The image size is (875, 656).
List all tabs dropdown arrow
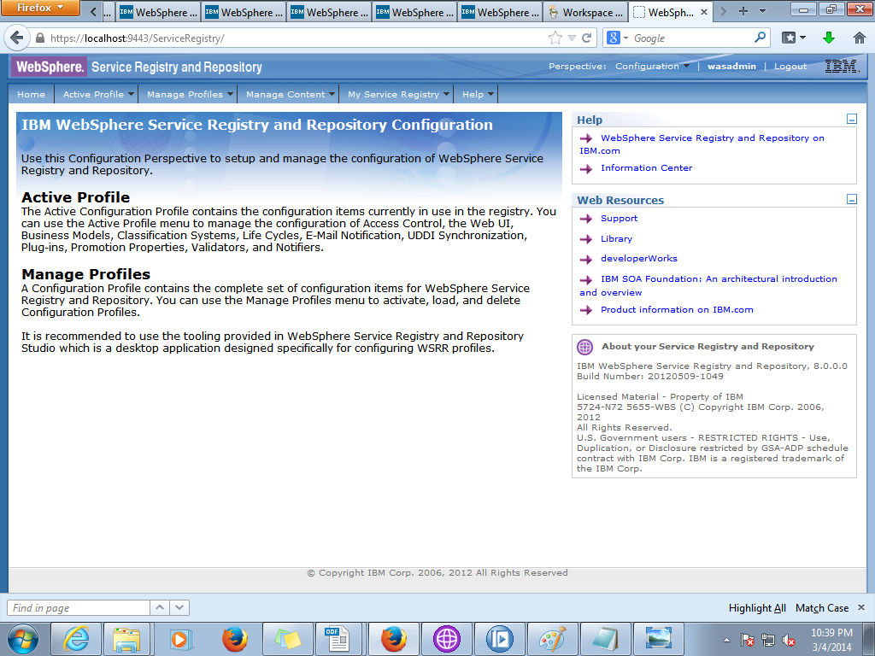(x=762, y=11)
